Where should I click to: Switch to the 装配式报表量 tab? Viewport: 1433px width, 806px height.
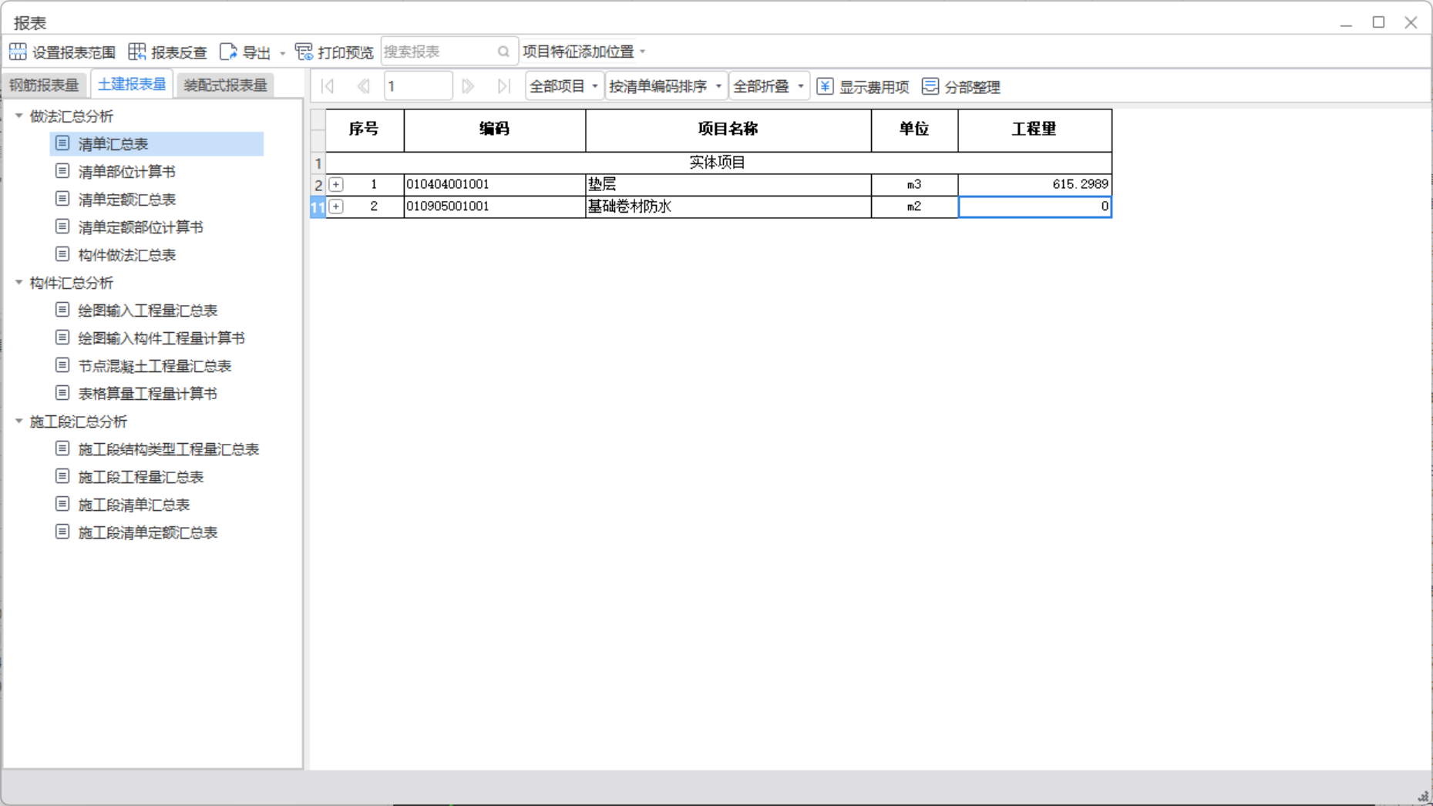pyautogui.click(x=225, y=85)
